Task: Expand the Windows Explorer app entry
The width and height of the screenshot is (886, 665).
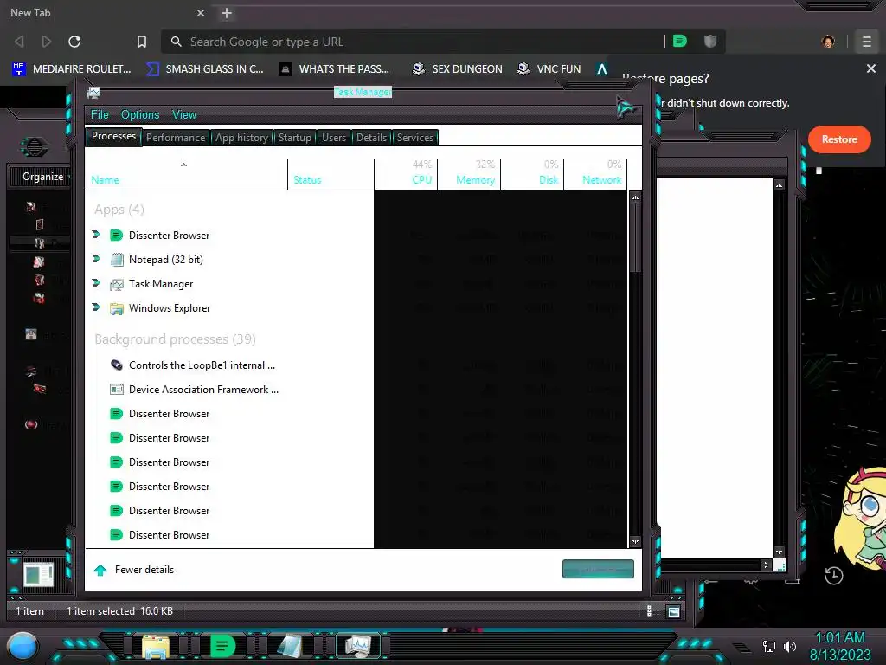Action: 96,307
